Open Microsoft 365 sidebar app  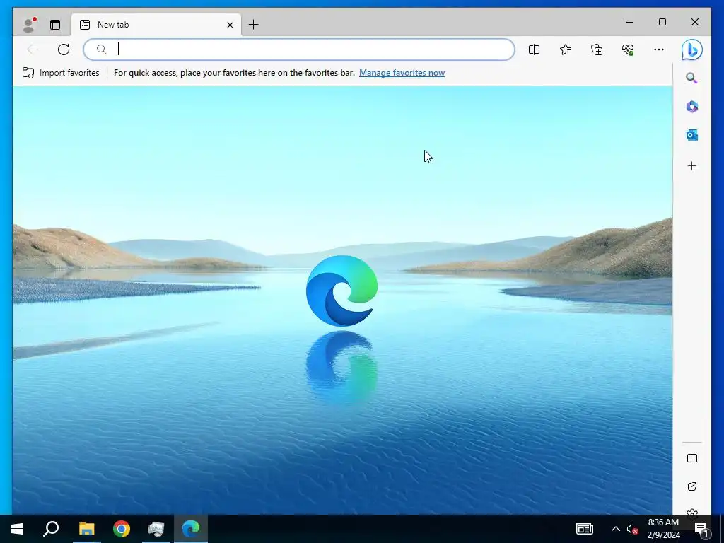coord(691,107)
